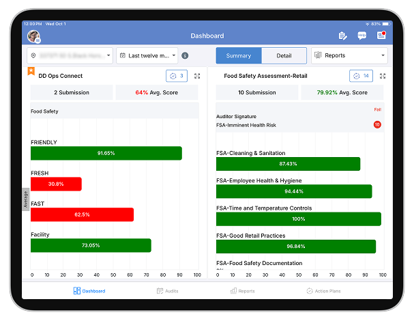Screen dimensions: 414x321
Task: Expand the Reports dropdown
Action: coord(349,55)
